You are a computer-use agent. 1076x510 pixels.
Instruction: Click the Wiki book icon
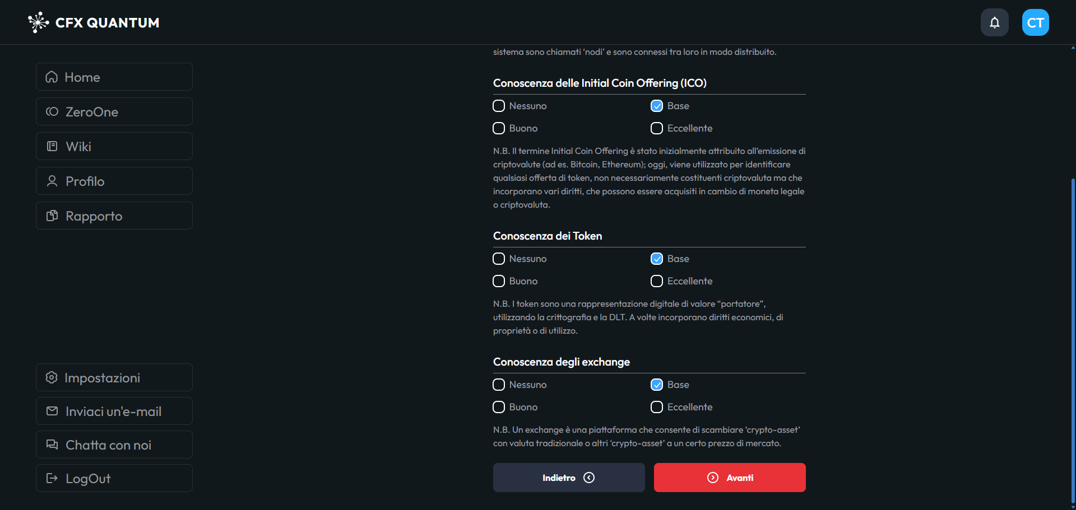pos(52,146)
